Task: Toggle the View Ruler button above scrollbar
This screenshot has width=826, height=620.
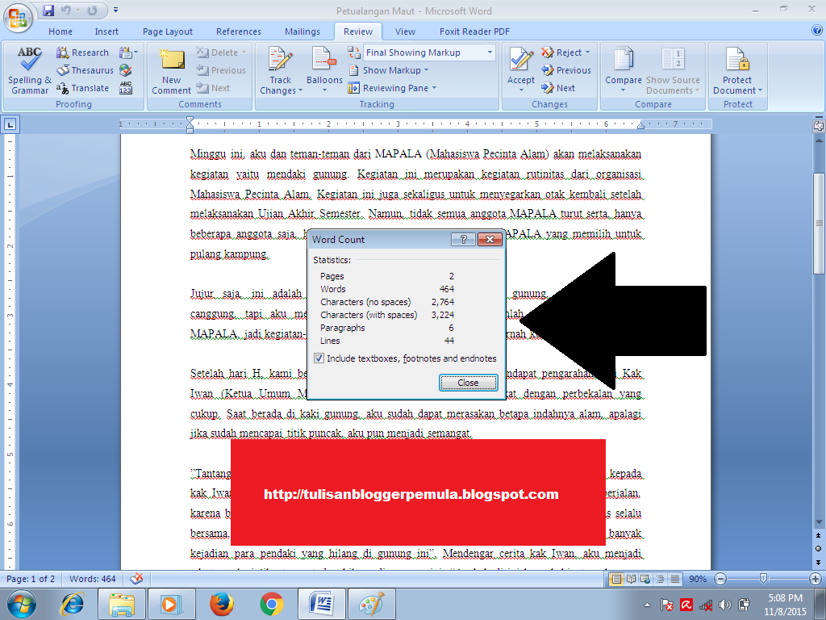Action: 819,126
